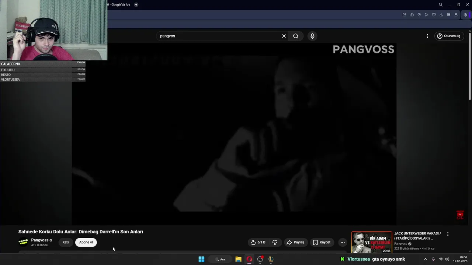Open Opera My Flow send icon
The width and height of the screenshot is (472, 265).
tap(427, 15)
